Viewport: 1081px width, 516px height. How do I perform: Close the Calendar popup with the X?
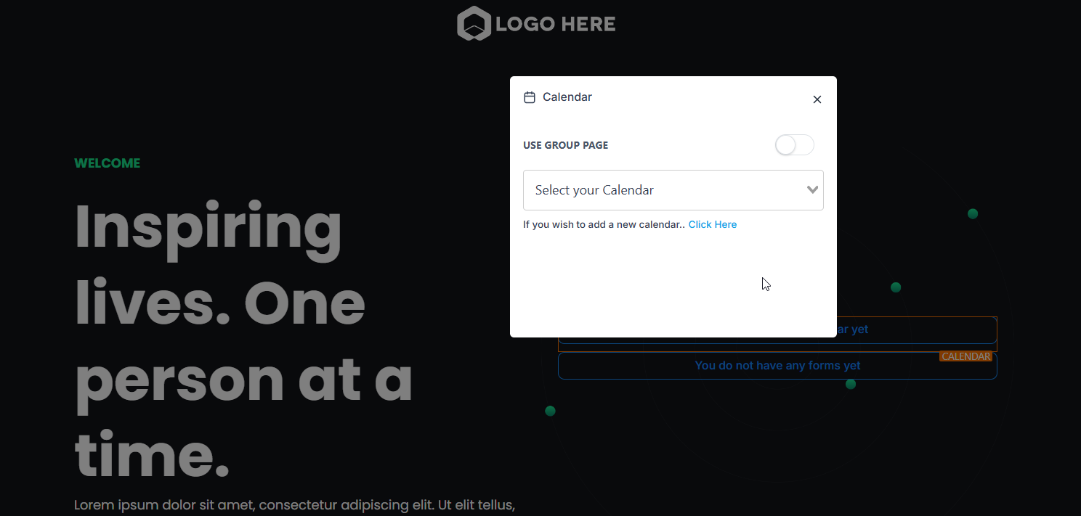point(817,99)
